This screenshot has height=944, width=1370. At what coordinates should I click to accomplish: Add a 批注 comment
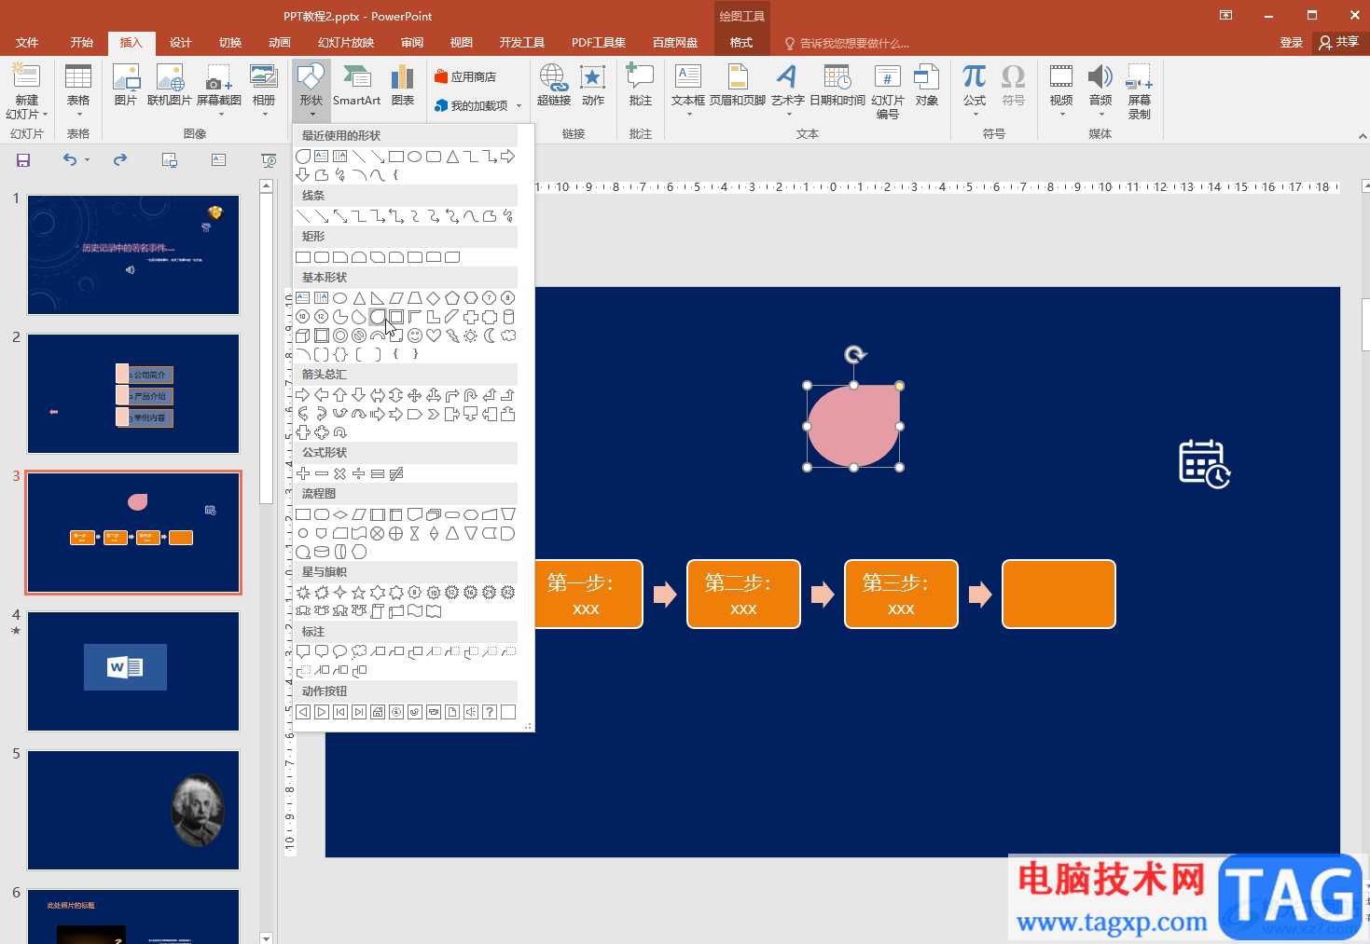641,86
